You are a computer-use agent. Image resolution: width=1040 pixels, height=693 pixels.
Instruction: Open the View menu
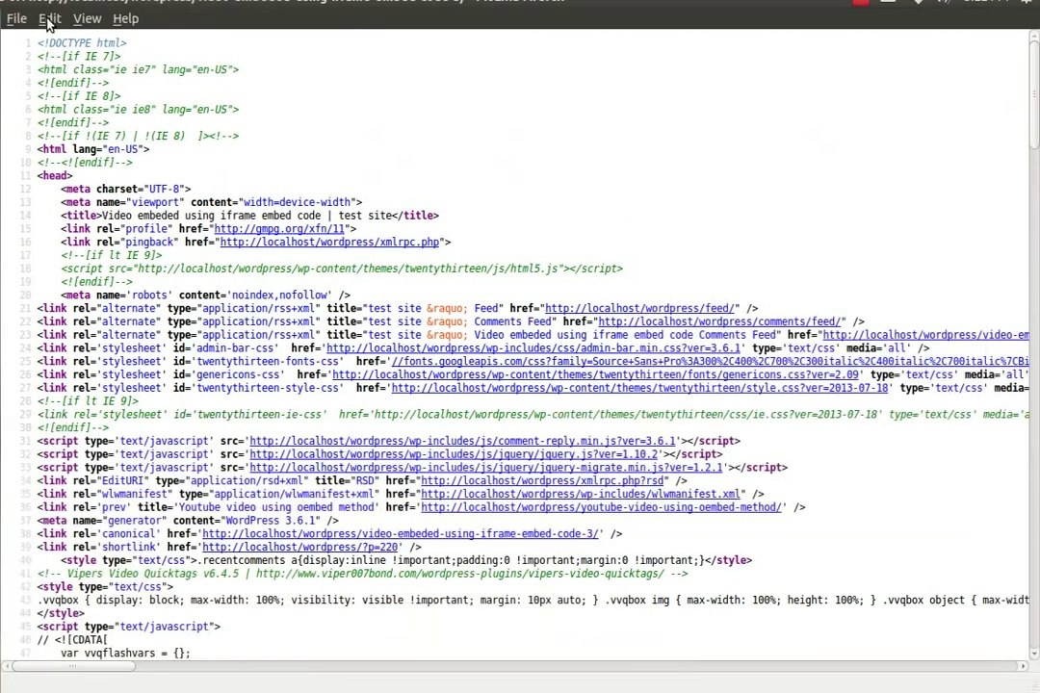(87, 18)
